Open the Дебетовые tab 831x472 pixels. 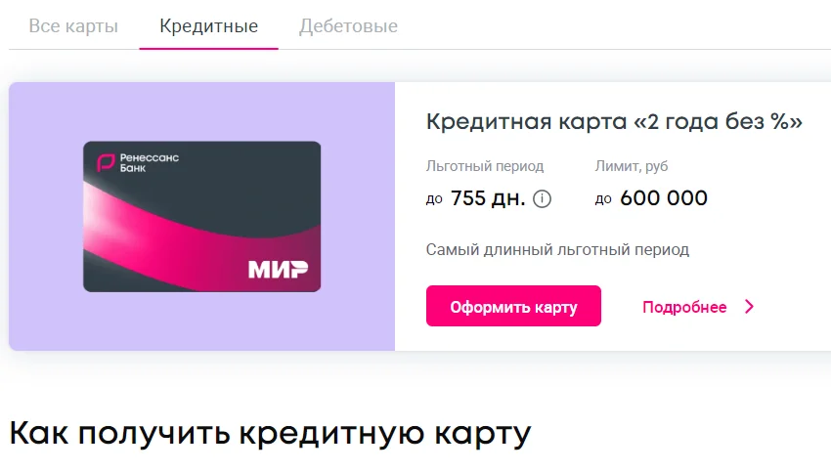coord(348,26)
